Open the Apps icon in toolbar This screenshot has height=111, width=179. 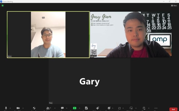click(119, 108)
